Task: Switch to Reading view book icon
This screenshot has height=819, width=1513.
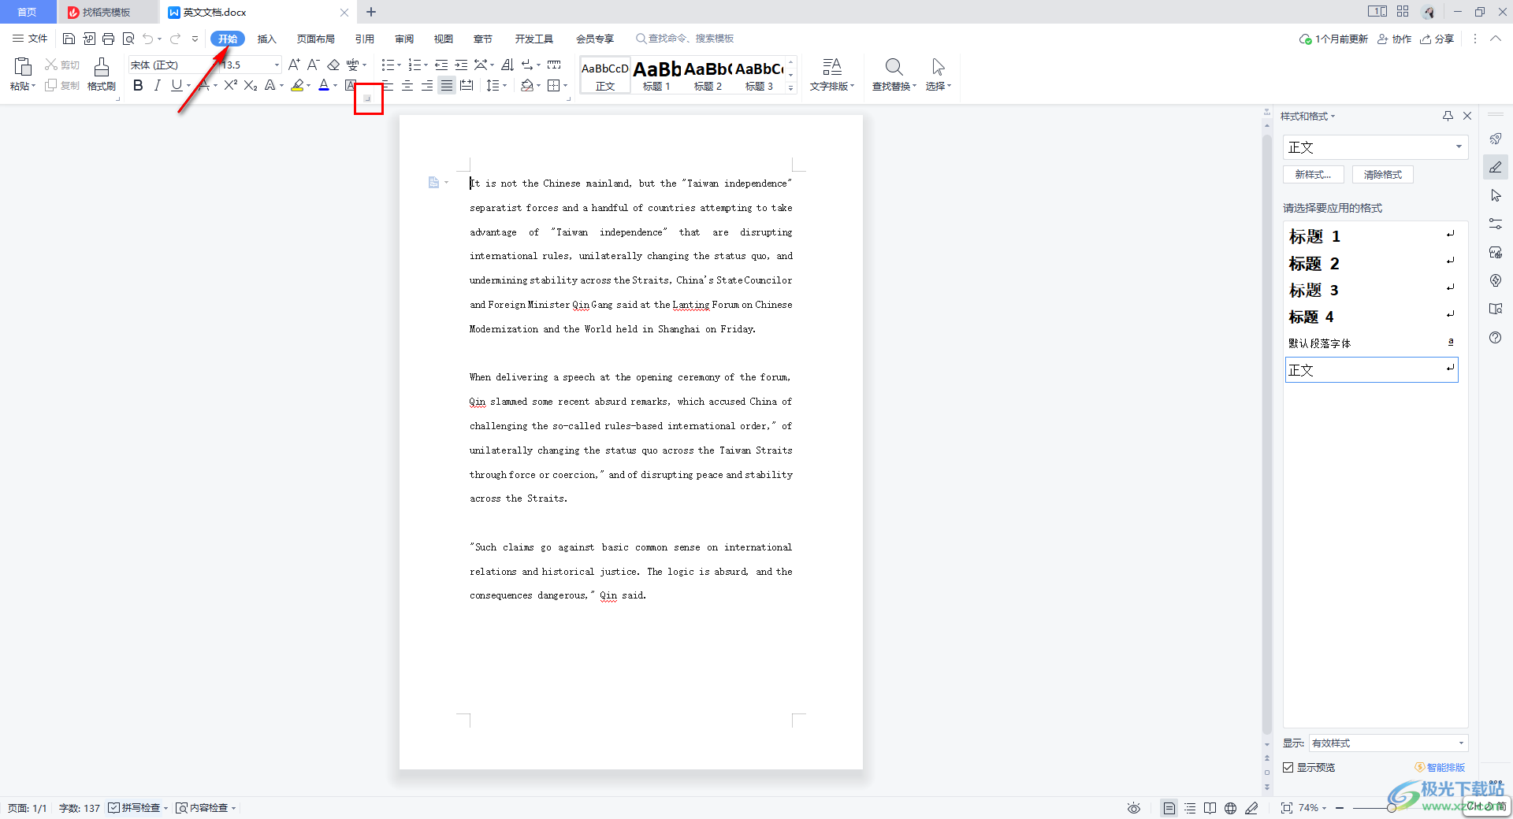Action: [x=1210, y=808]
